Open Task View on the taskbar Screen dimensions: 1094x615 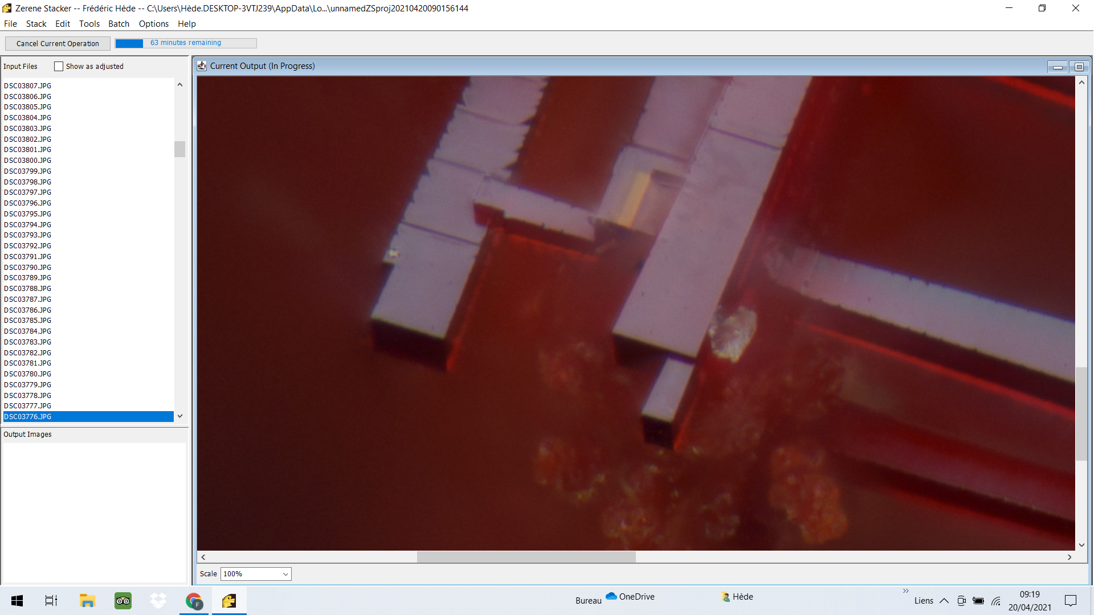pyautogui.click(x=51, y=601)
